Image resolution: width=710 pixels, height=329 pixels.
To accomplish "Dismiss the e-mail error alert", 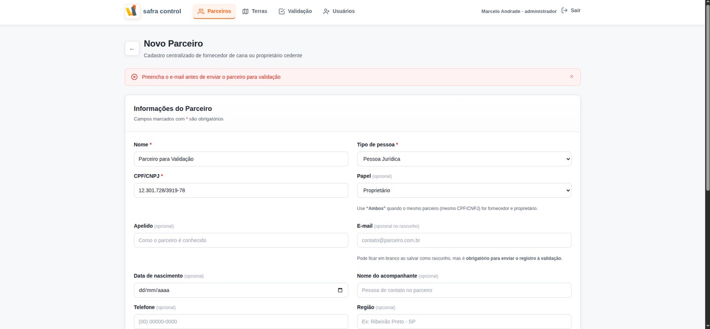I will point(572,77).
